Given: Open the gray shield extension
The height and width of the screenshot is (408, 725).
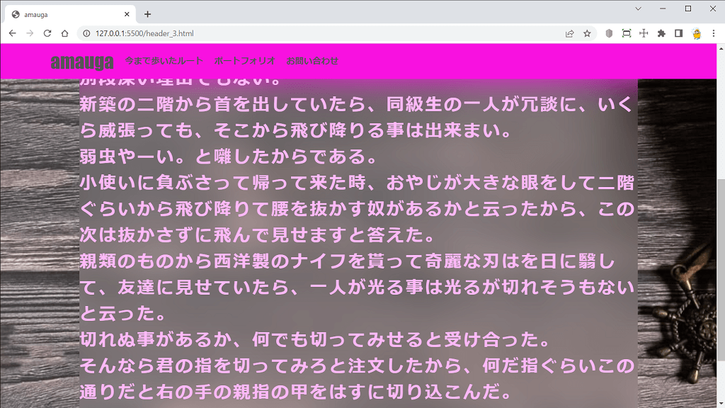Looking at the screenshot, I should [609, 33].
